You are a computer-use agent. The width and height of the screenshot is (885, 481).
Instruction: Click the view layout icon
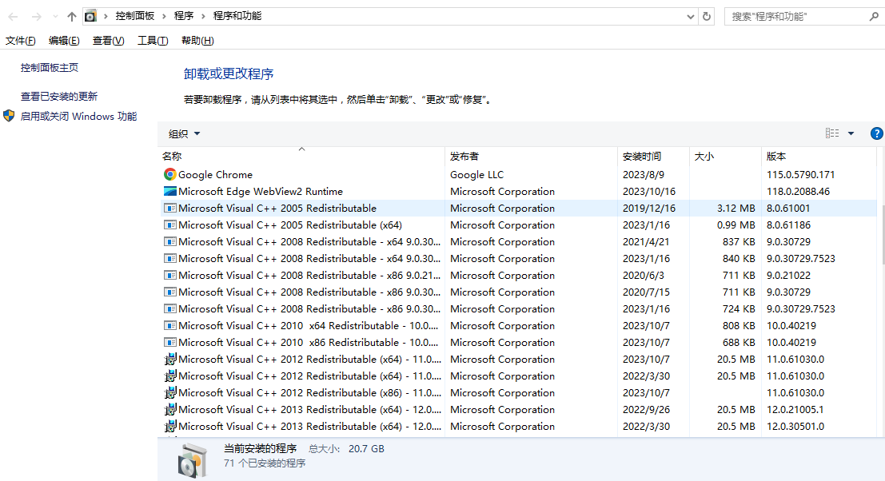click(x=832, y=133)
